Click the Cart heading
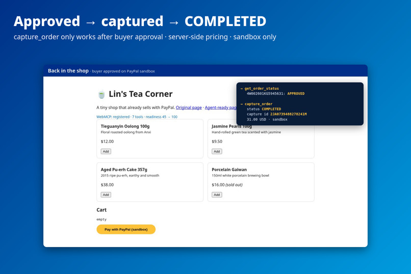 pos(101,210)
